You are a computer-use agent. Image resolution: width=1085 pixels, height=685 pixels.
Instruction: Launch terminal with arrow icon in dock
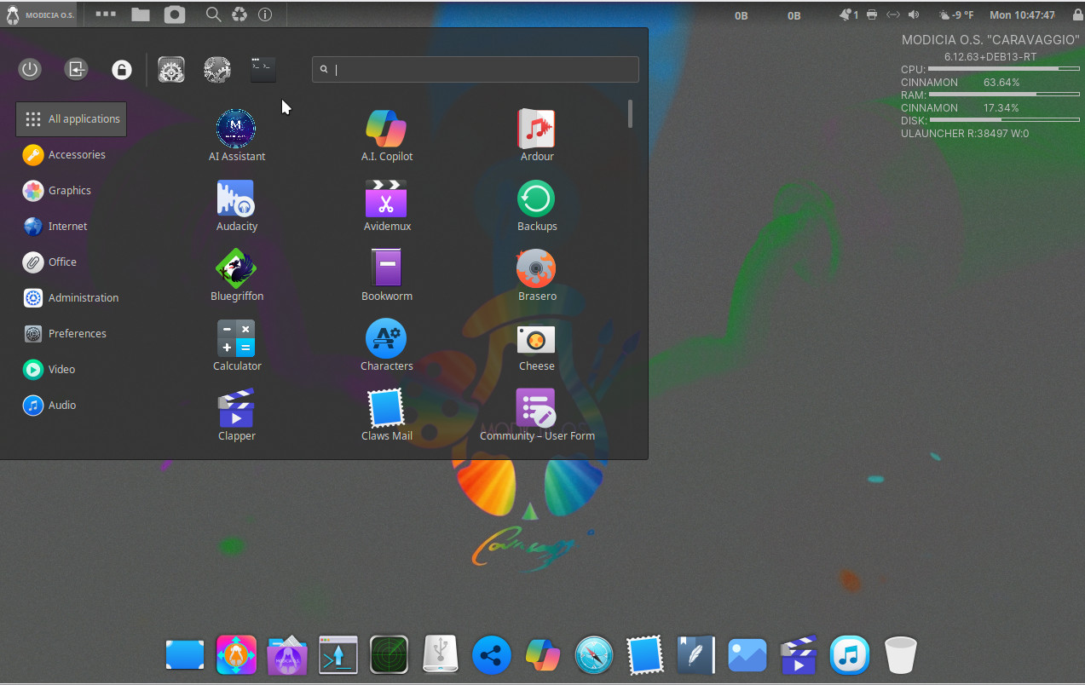pyautogui.click(x=338, y=655)
